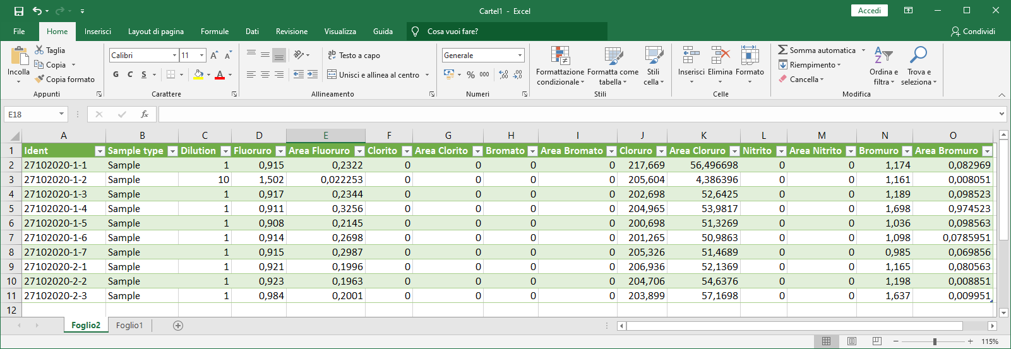Toggle underline (S) formatting
1011x349 pixels.
pyautogui.click(x=144, y=74)
